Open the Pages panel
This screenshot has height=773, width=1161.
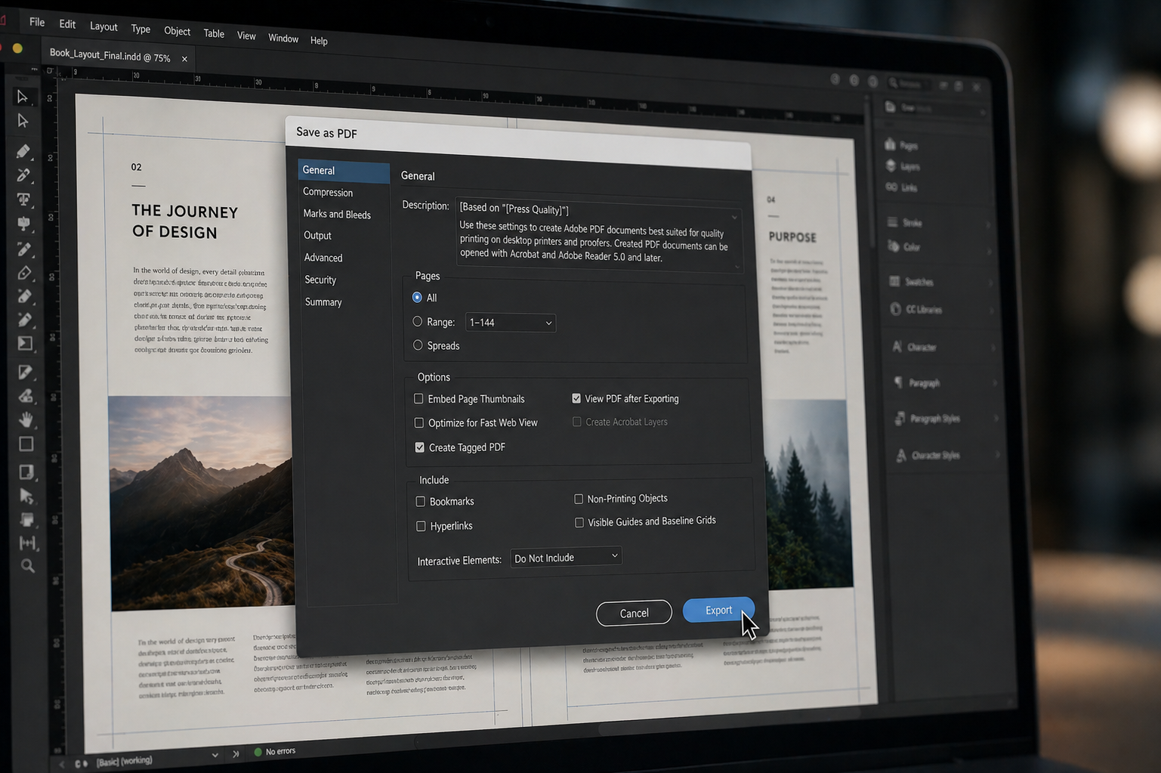pos(901,145)
